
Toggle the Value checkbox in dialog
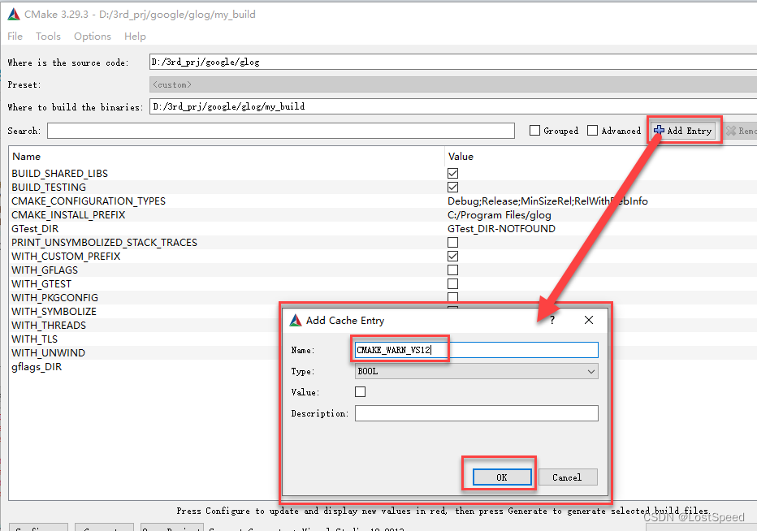click(x=360, y=392)
